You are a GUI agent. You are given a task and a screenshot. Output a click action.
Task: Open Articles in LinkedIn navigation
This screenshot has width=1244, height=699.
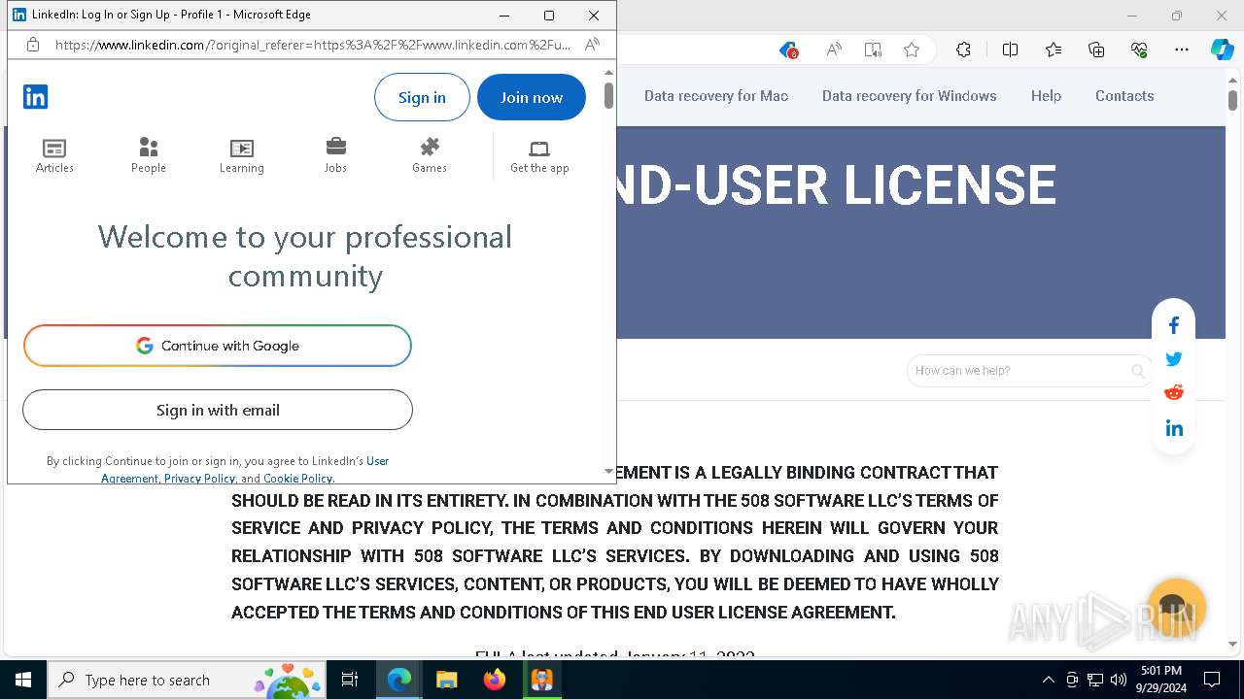(54, 155)
